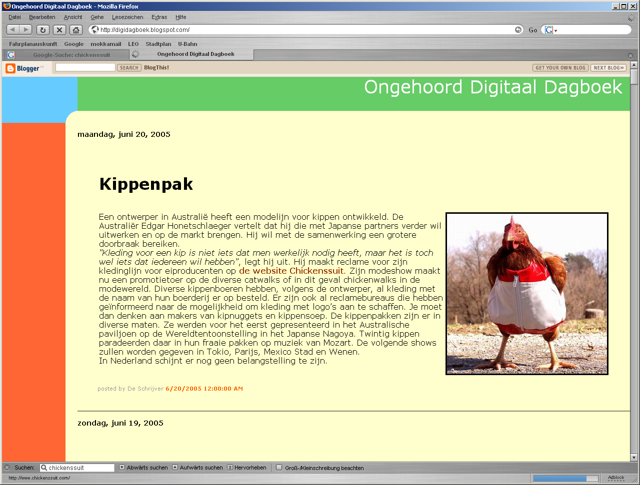Image resolution: width=640 pixels, height=485 pixels.
Task: Click the vertical scrollbar thumb
Action: (x=634, y=77)
